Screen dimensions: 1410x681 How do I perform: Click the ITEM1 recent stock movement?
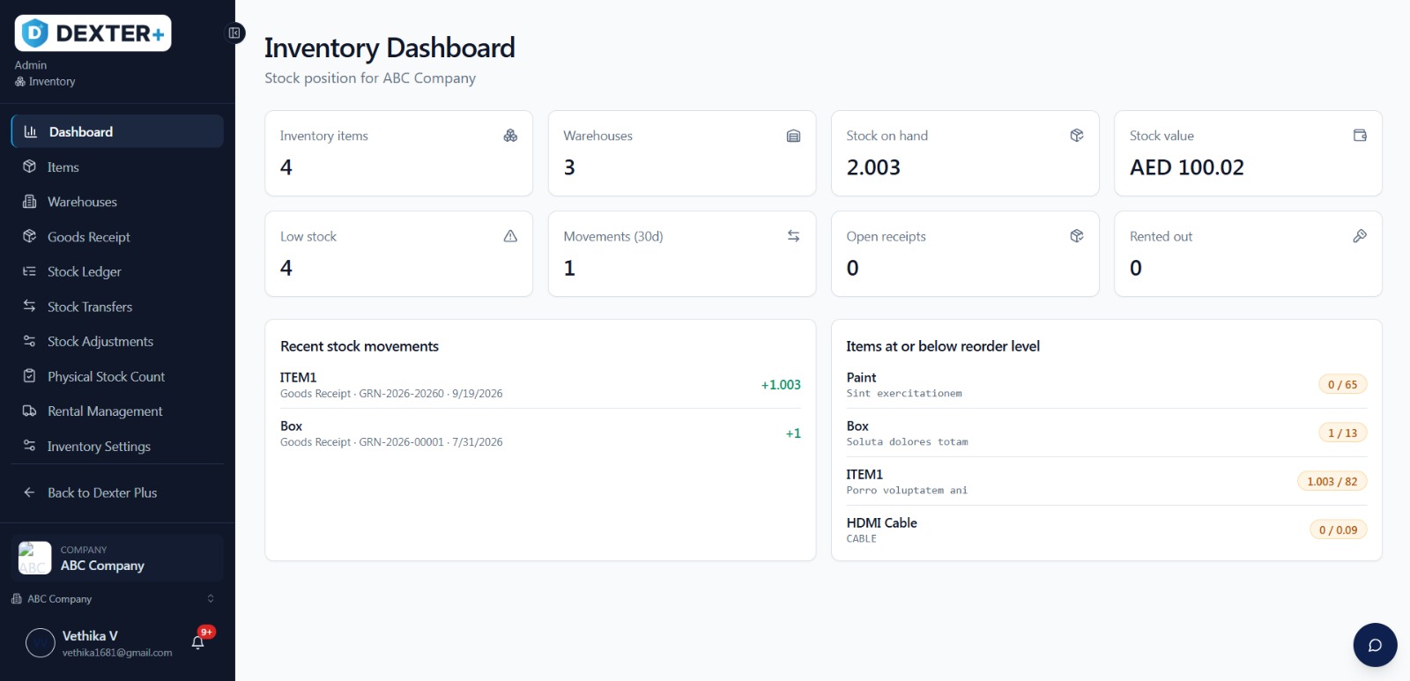(540, 385)
